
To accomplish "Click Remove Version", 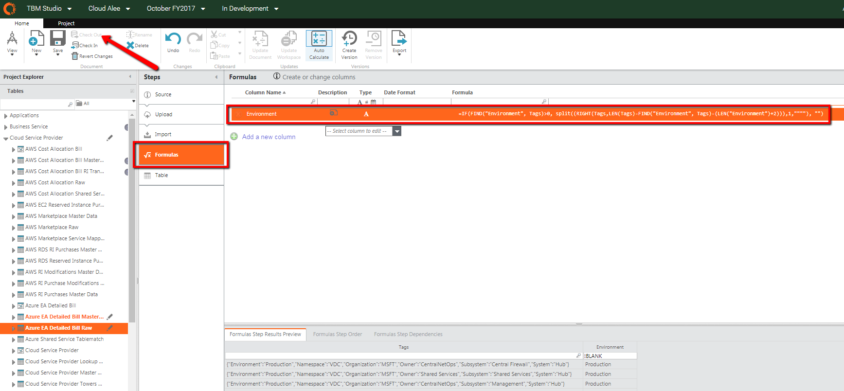I will (374, 45).
